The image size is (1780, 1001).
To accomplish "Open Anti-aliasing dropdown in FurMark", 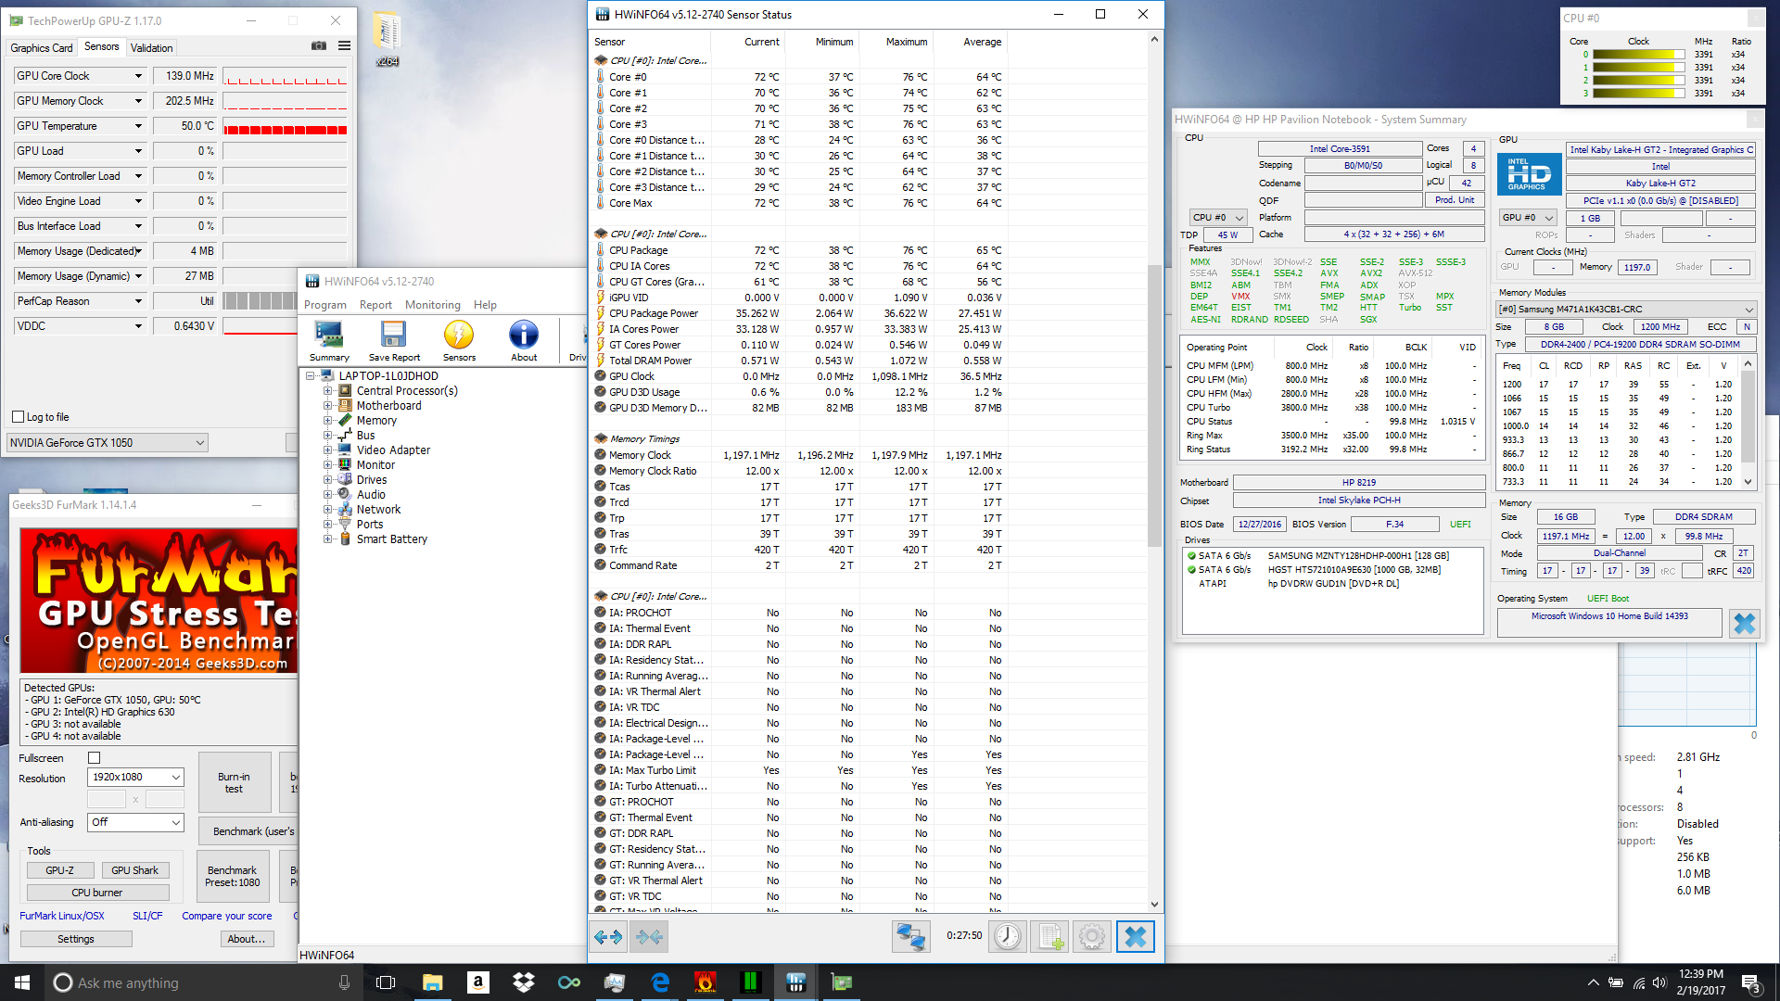I will coord(136,822).
